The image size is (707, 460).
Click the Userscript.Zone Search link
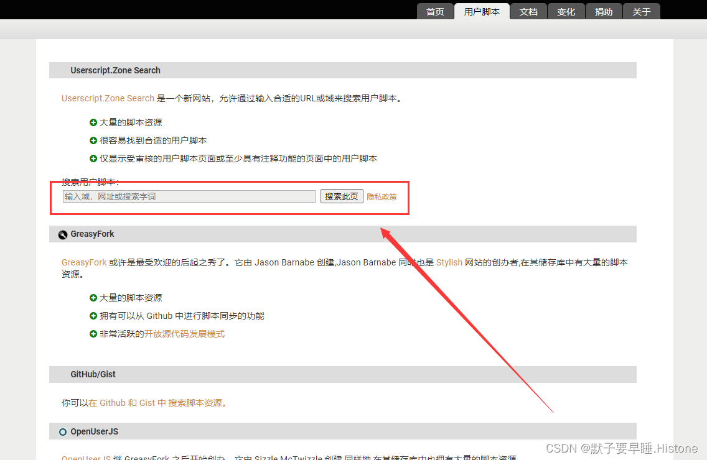tap(108, 98)
